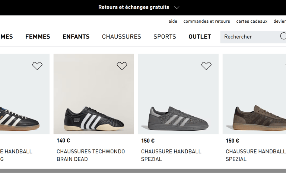
Task: Click the Rechercher search field
Action: pyautogui.click(x=250, y=37)
